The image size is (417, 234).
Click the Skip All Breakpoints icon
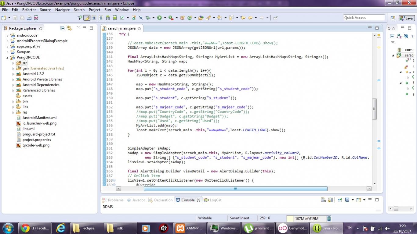click(x=140, y=18)
